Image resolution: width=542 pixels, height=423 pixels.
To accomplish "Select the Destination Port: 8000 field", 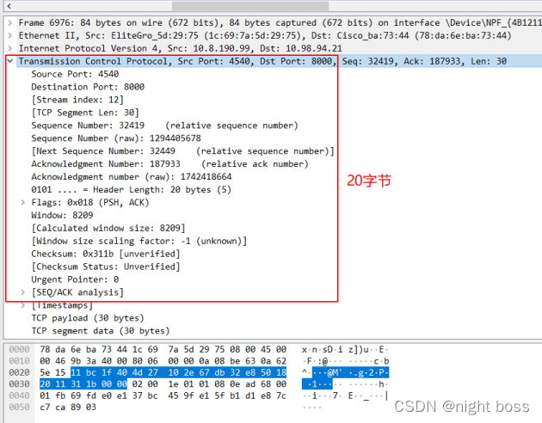I will 88,87.
